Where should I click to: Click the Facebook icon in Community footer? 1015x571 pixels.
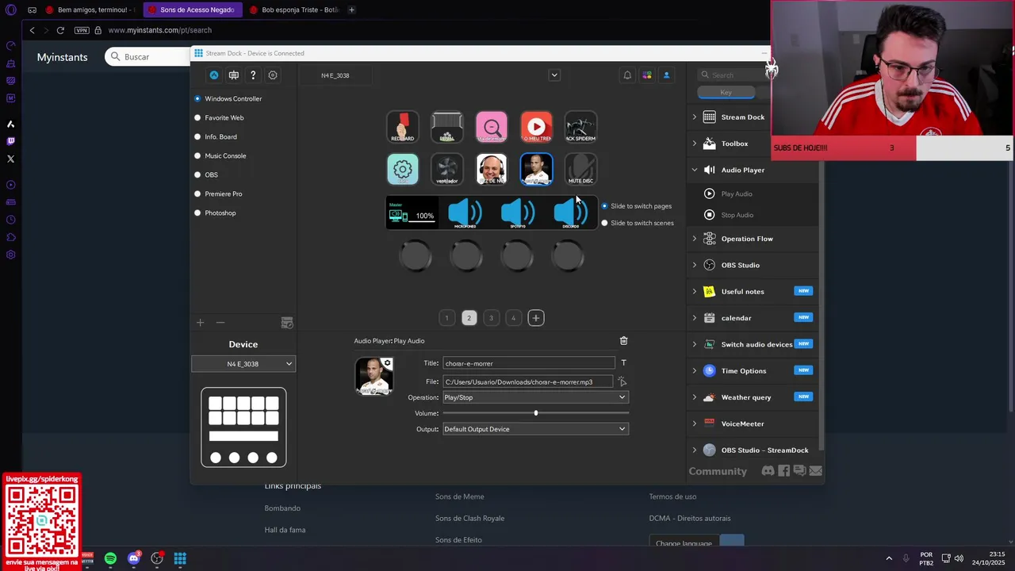[x=783, y=471]
